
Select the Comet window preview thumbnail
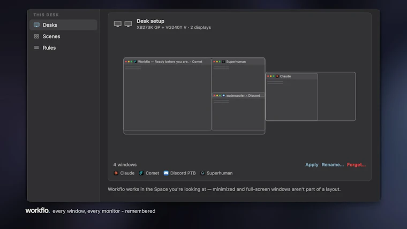(x=168, y=95)
